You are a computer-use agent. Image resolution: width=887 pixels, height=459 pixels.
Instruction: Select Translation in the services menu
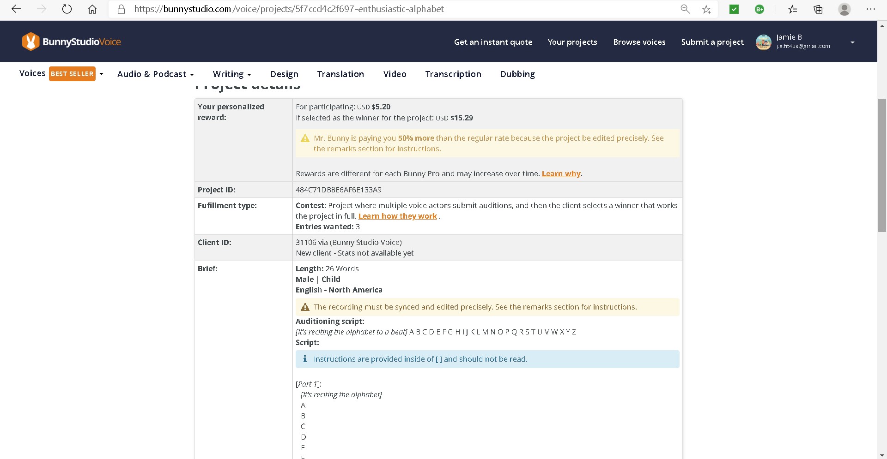pyautogui.click(x=340, y=74)
